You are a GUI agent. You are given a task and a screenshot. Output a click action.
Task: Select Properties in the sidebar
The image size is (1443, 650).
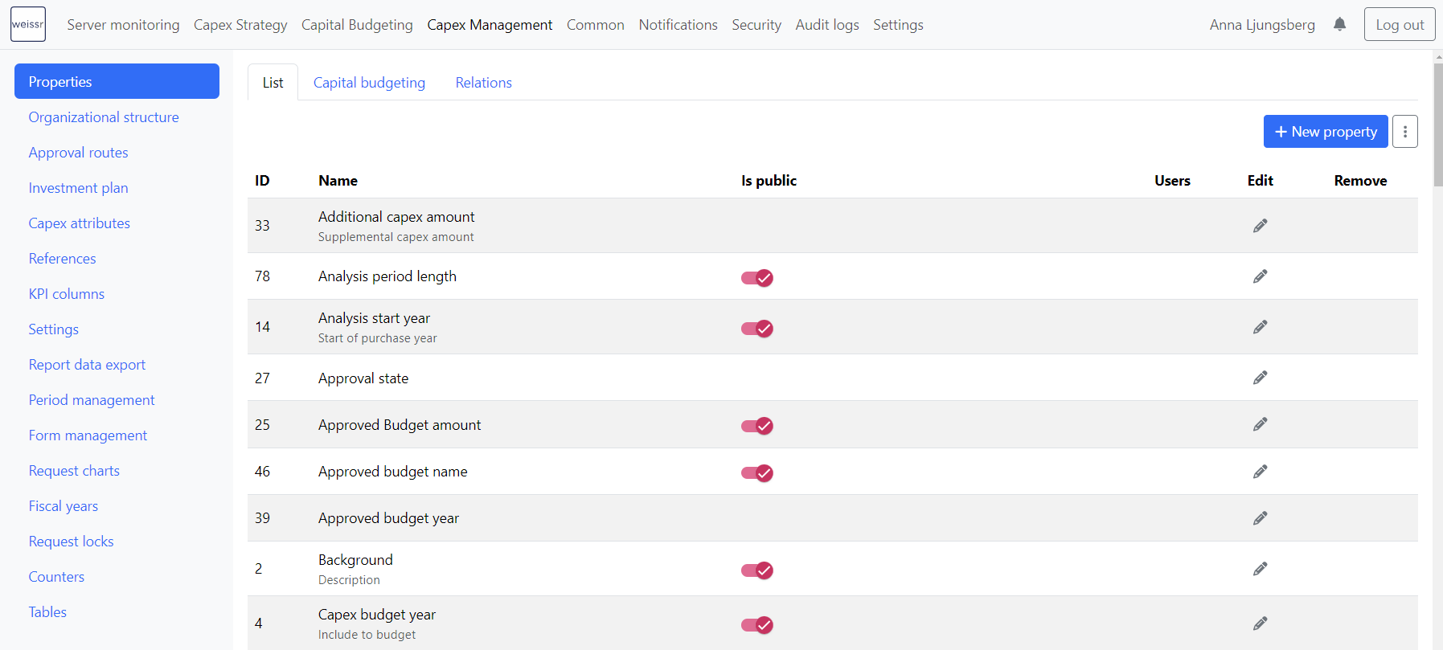[117, 81]
